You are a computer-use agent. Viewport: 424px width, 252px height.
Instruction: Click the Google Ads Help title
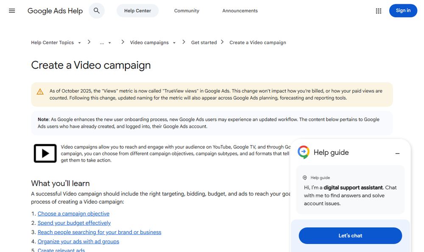tap(55, 11)
